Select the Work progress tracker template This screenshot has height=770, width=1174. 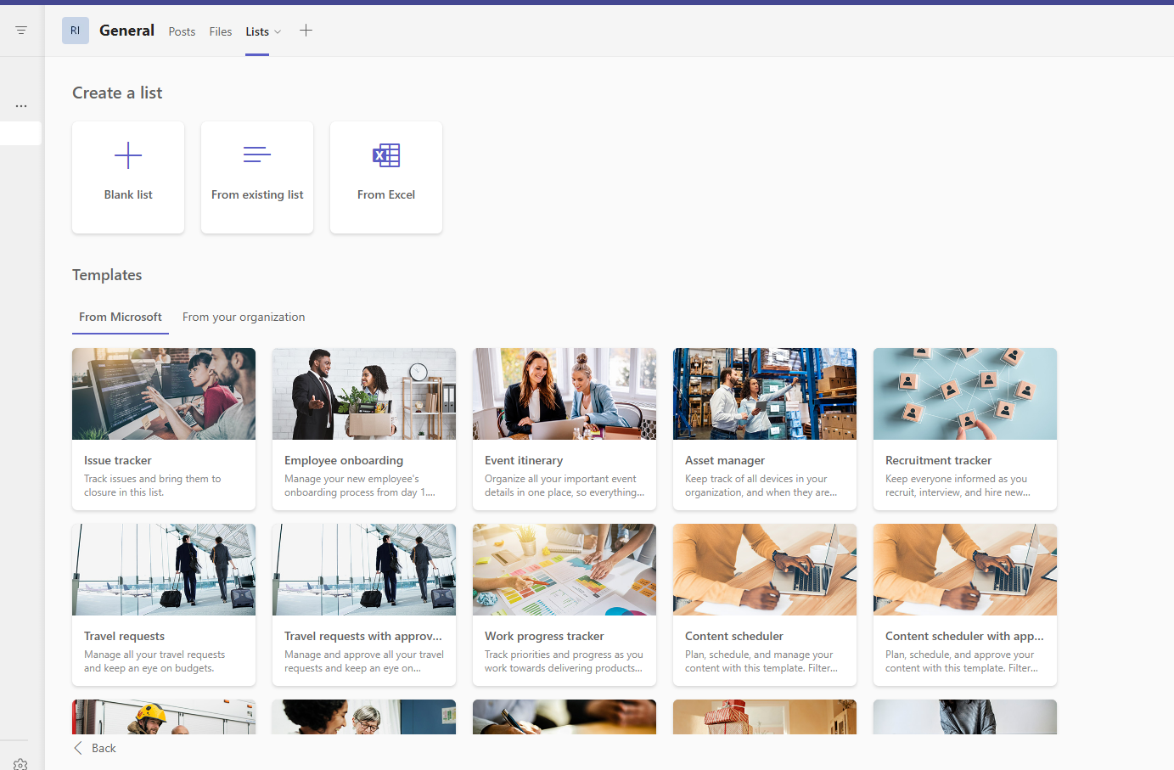tap(565, 604)
